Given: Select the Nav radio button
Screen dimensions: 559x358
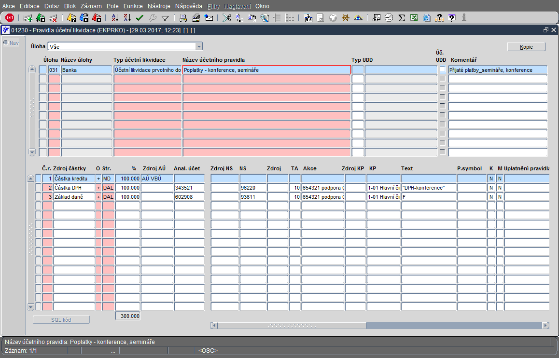Looking at the screenshot, I should [6, 43].
